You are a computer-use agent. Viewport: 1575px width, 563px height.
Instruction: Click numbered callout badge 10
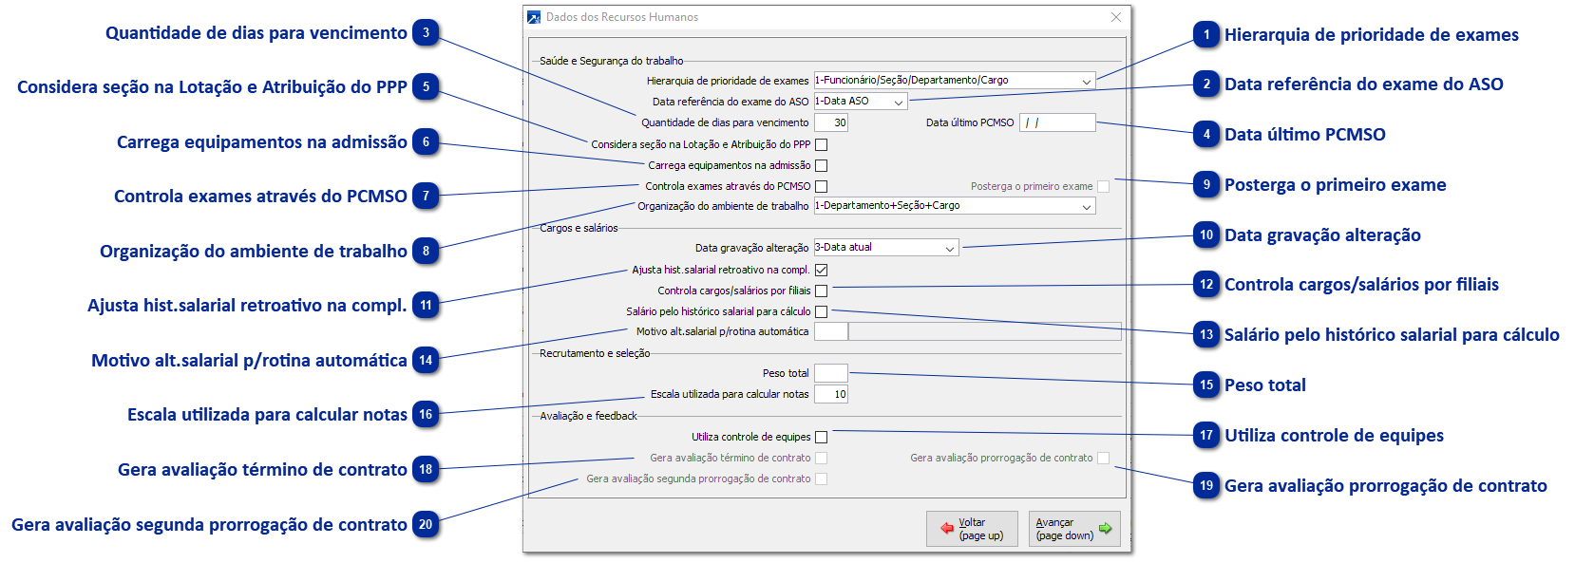tap(1206, 235)
